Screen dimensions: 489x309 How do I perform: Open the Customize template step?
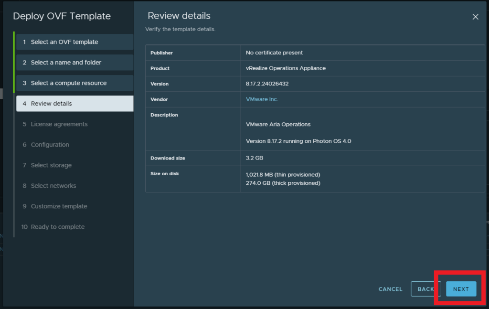coord(59,206)
